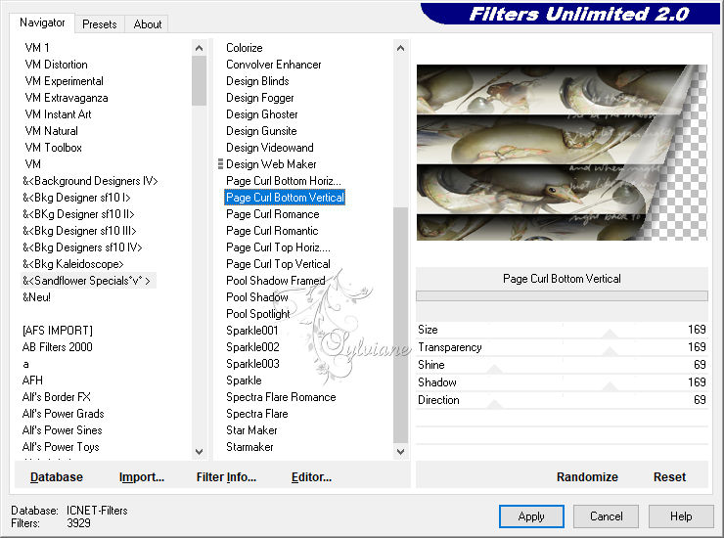The image size is (724, 538).
Task: Select [AFS IMPORT] category
Action: tap(58, 331)
